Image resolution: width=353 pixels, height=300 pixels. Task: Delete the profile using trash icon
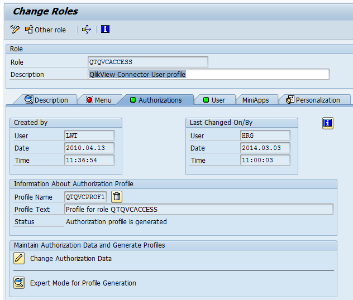[x=116, y=196]
